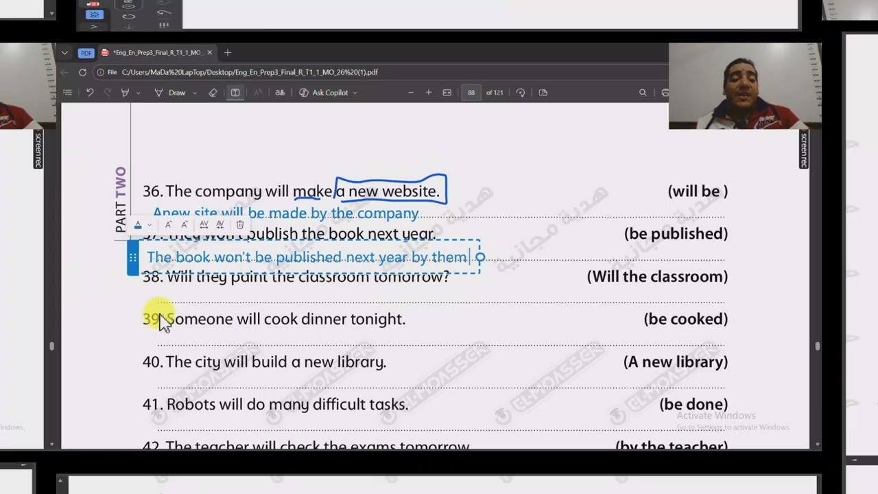Click answer 'Anew site will be made by the company'
Image resolution: width=878 pixels, height=494 pixels.
(x=285, y=213)
